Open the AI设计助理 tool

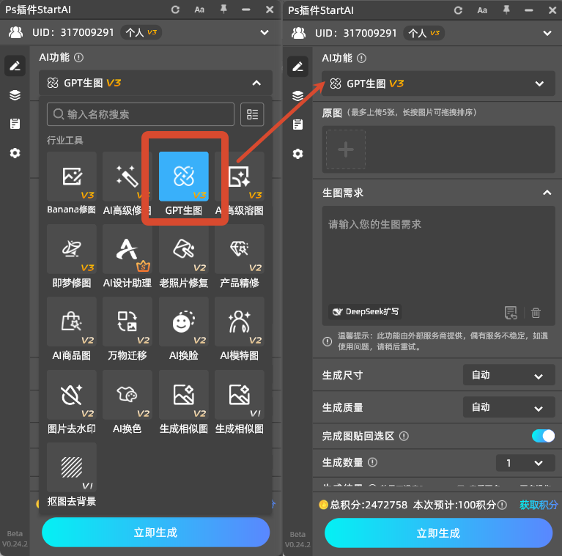pos(127,249)
